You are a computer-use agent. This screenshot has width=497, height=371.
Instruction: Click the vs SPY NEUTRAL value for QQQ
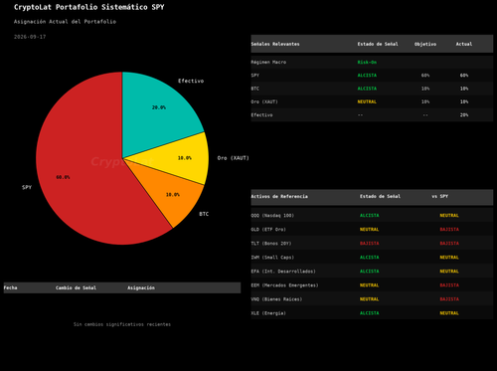449,216
